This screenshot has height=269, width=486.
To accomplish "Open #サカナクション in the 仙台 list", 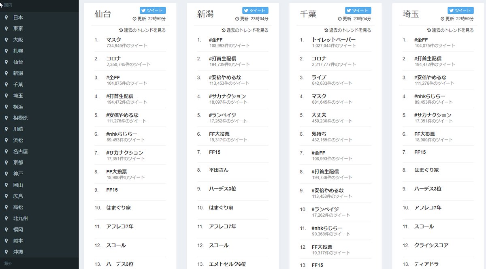I will pyautogui.click(x=125, y=153).
